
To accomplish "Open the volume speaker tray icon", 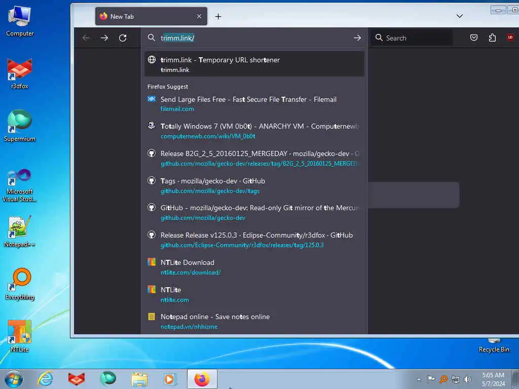I will pos(468,379).
